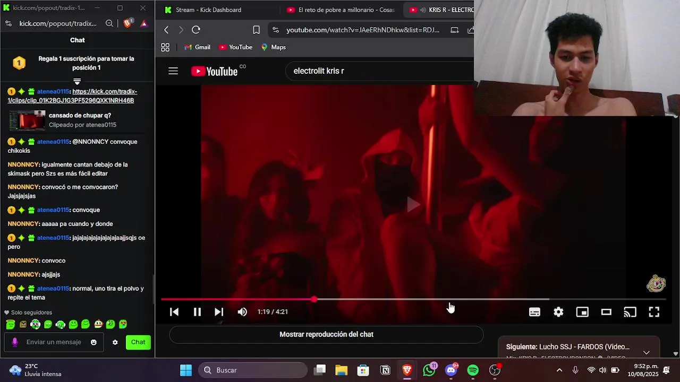Viewport: 680px width, 382px height.
Task: Expand the Siguiente up-next panel chevron
Action: point(646,352)
